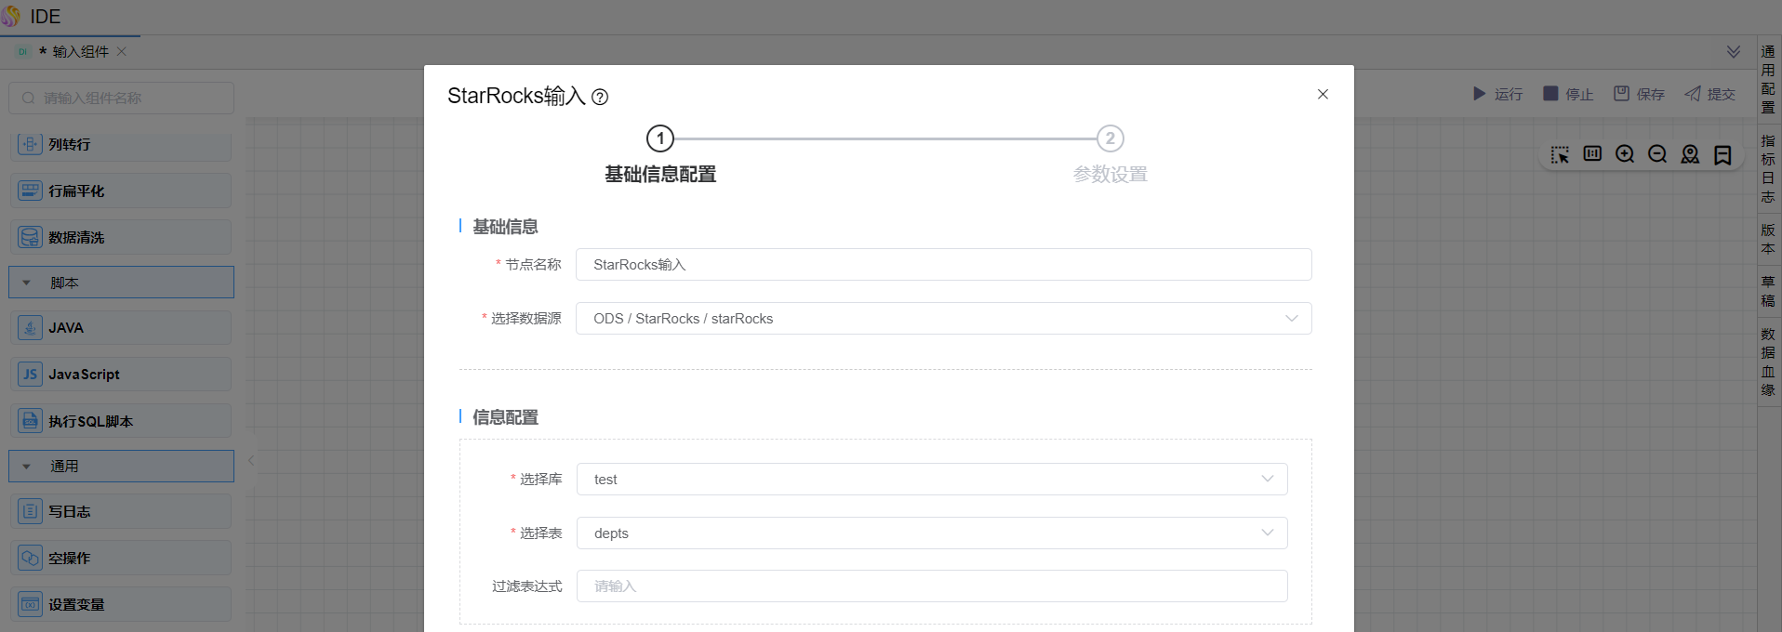Select the 空操作 component
1782x632 pixels.
coord(121,558)
